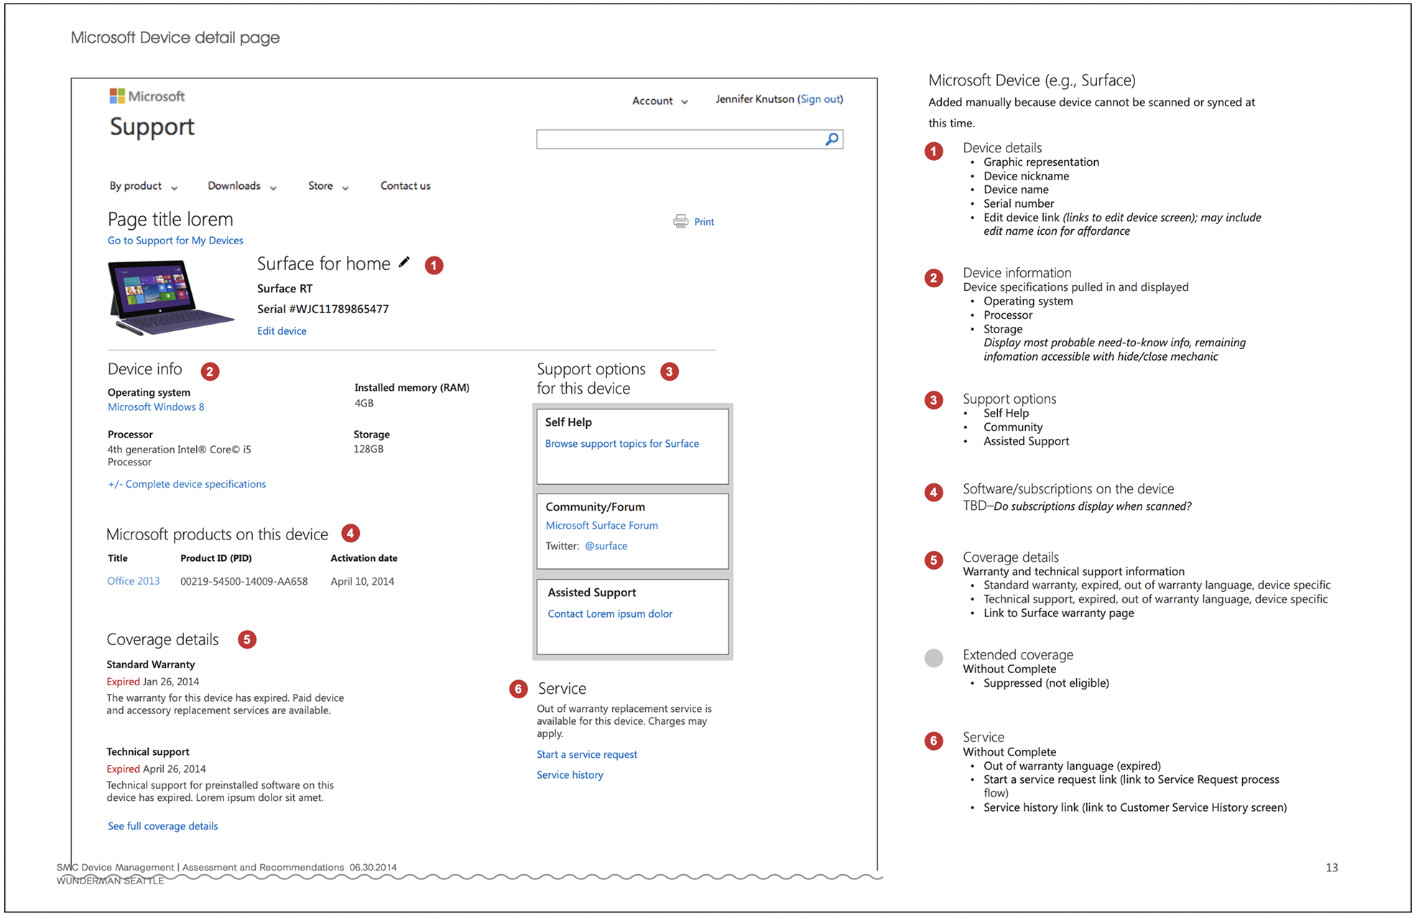Expand Complete device specifications
The height and width of the screenshot is (918, 1416).
(x=186, y=483)
